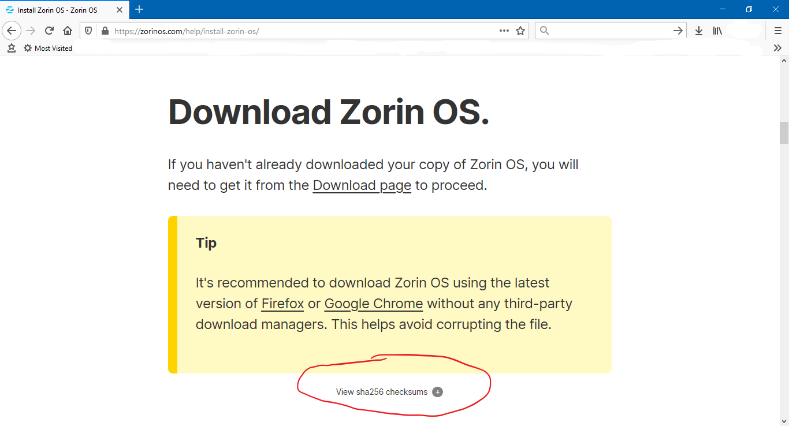Open the Firefox link in the tip

tap(282, 304)
